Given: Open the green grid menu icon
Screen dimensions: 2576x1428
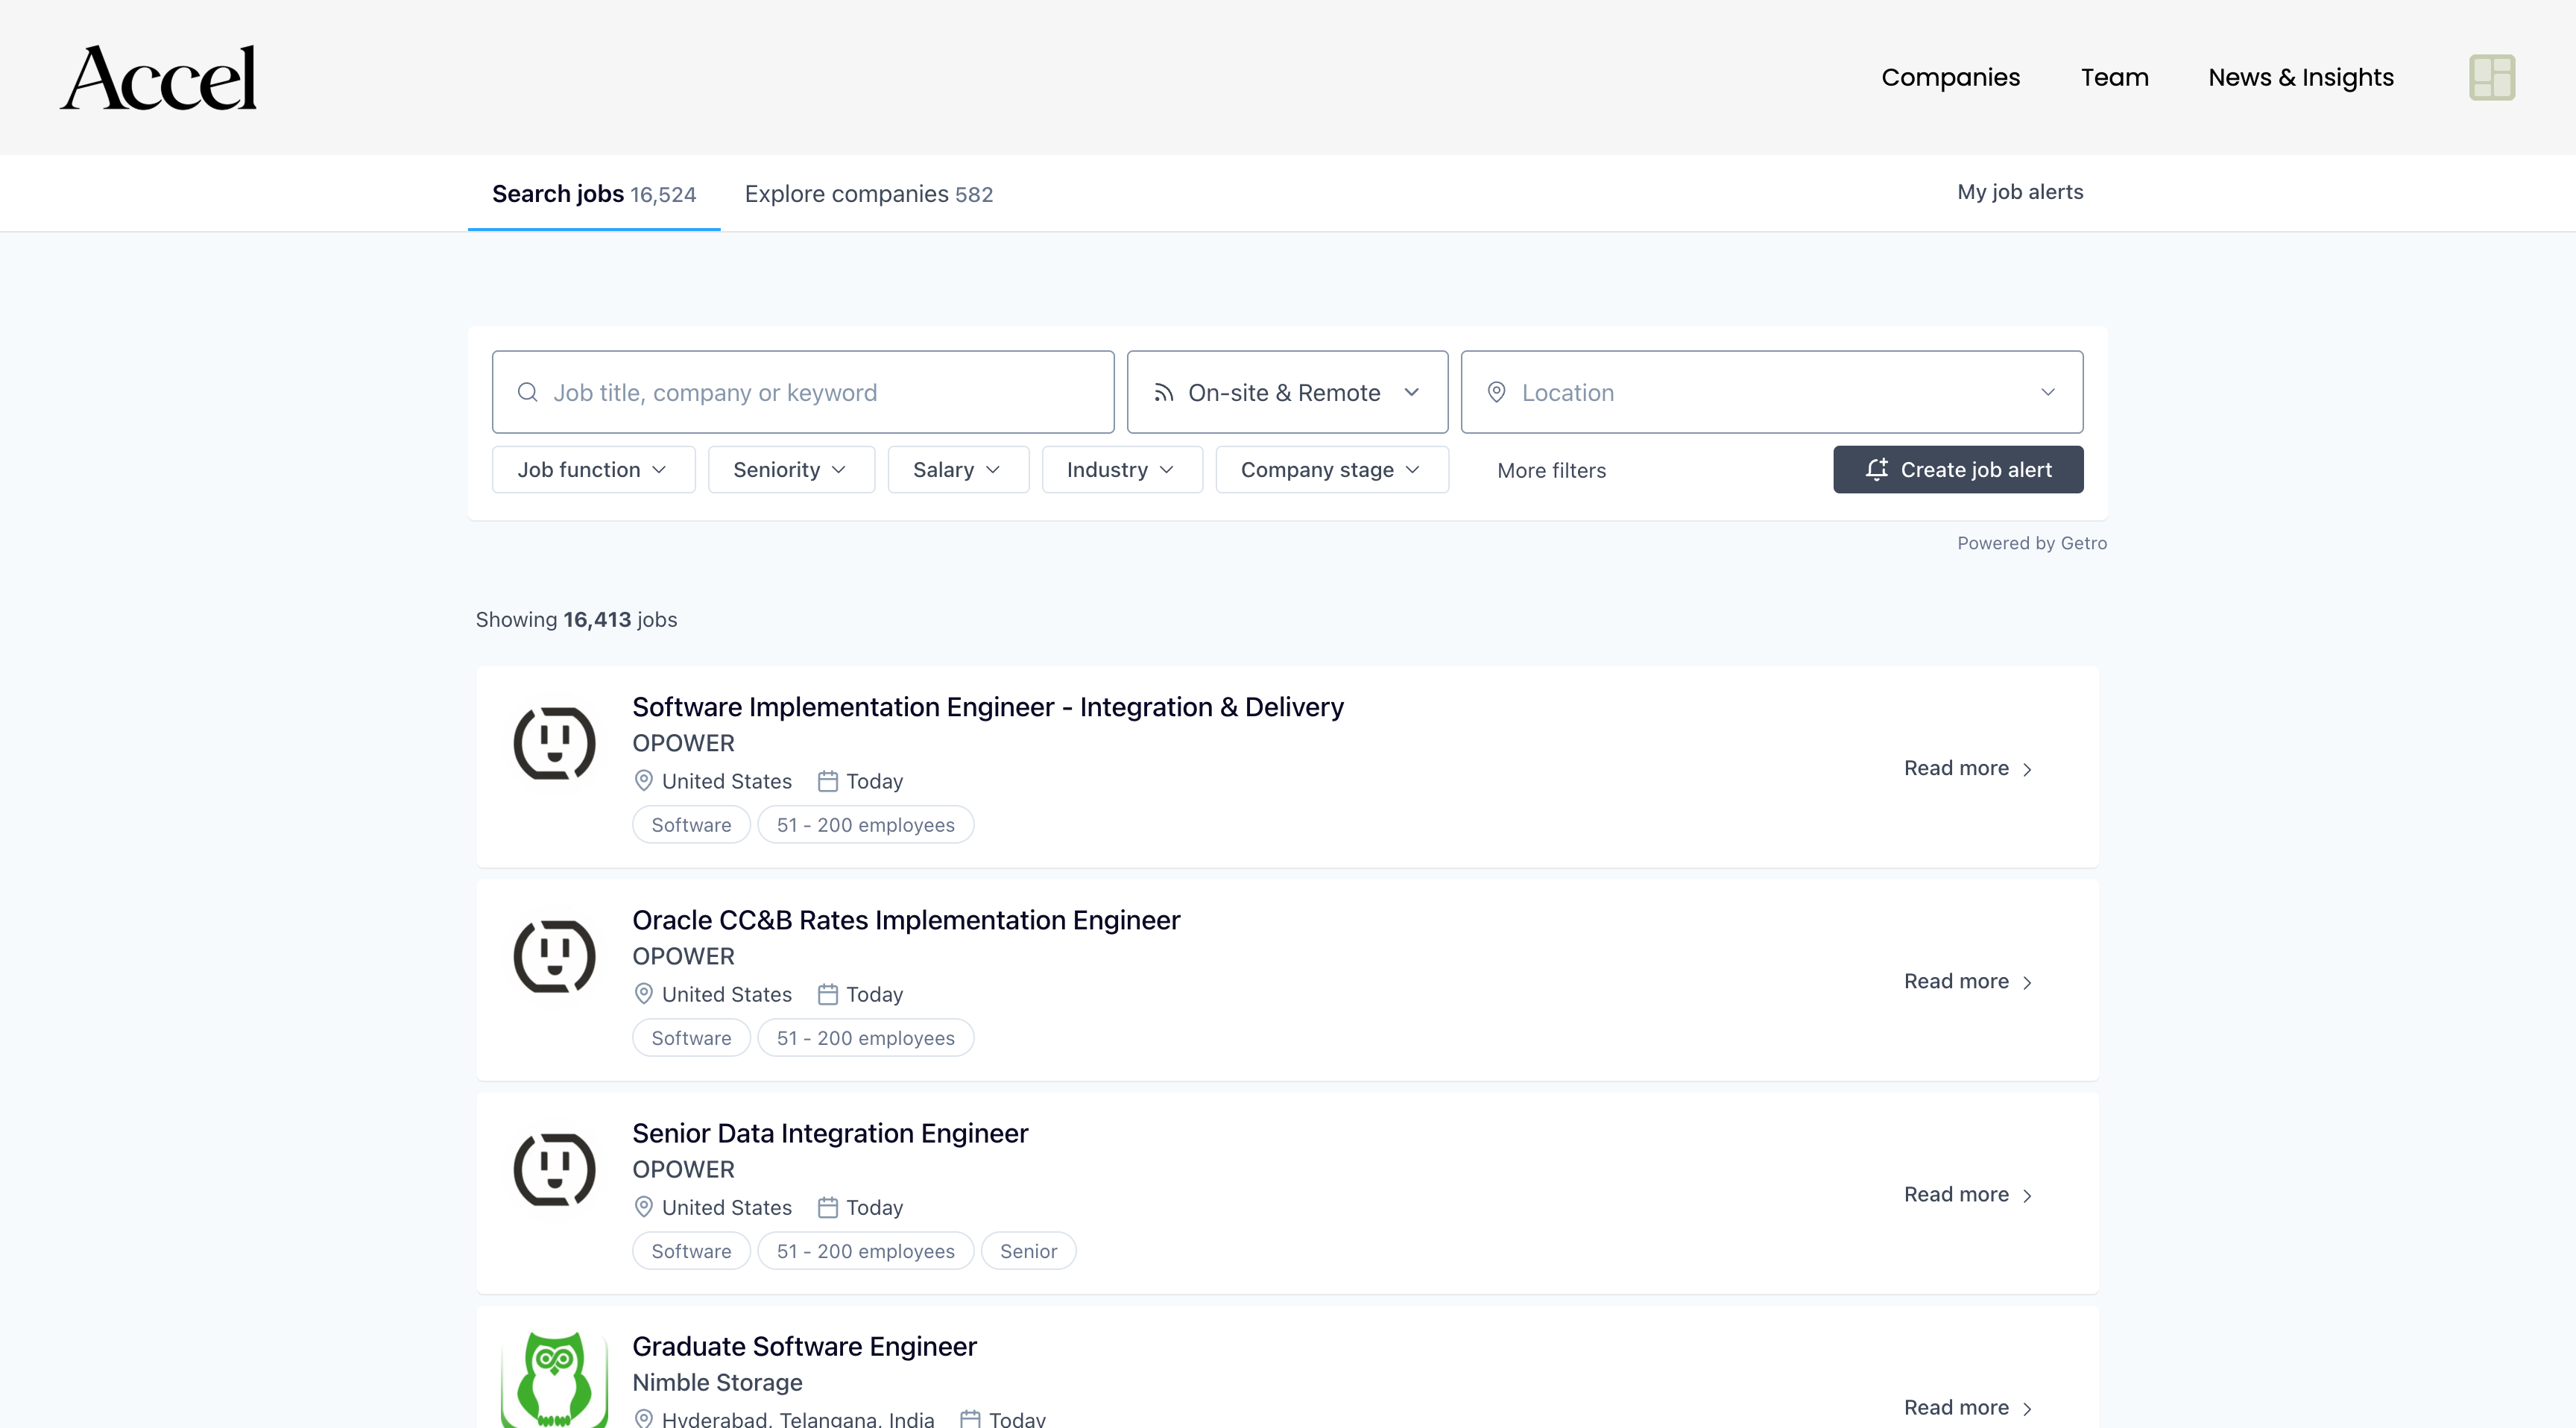Looking at the screenshot, I should 2492,77.
